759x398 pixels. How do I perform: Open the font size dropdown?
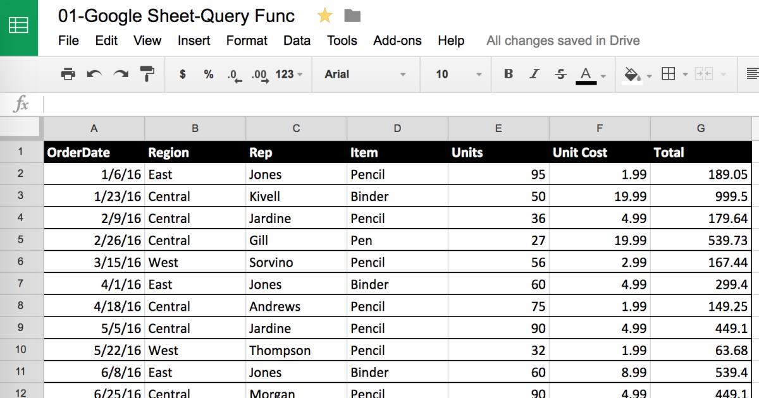point(458,75)
